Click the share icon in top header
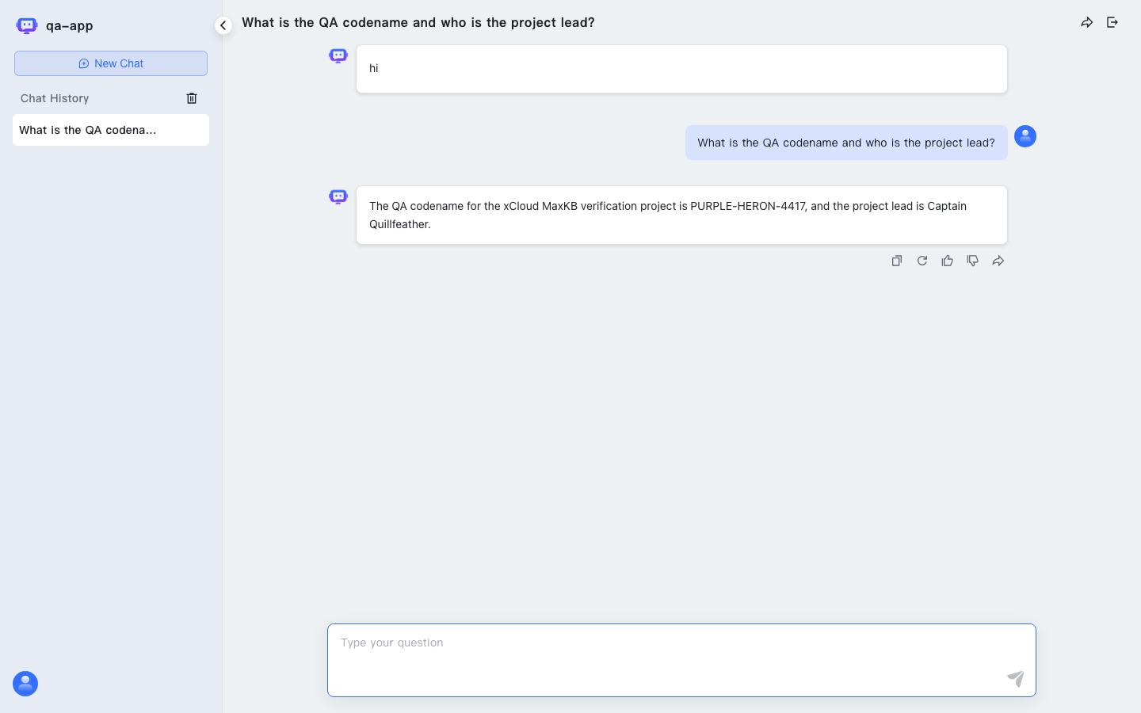The height and width of the screenshot is (713, 1141). coord(1087,22)
